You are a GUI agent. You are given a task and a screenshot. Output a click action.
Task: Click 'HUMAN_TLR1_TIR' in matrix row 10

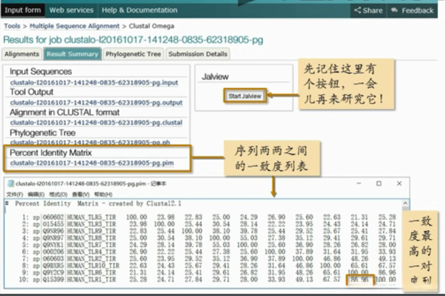click(91, 280)
